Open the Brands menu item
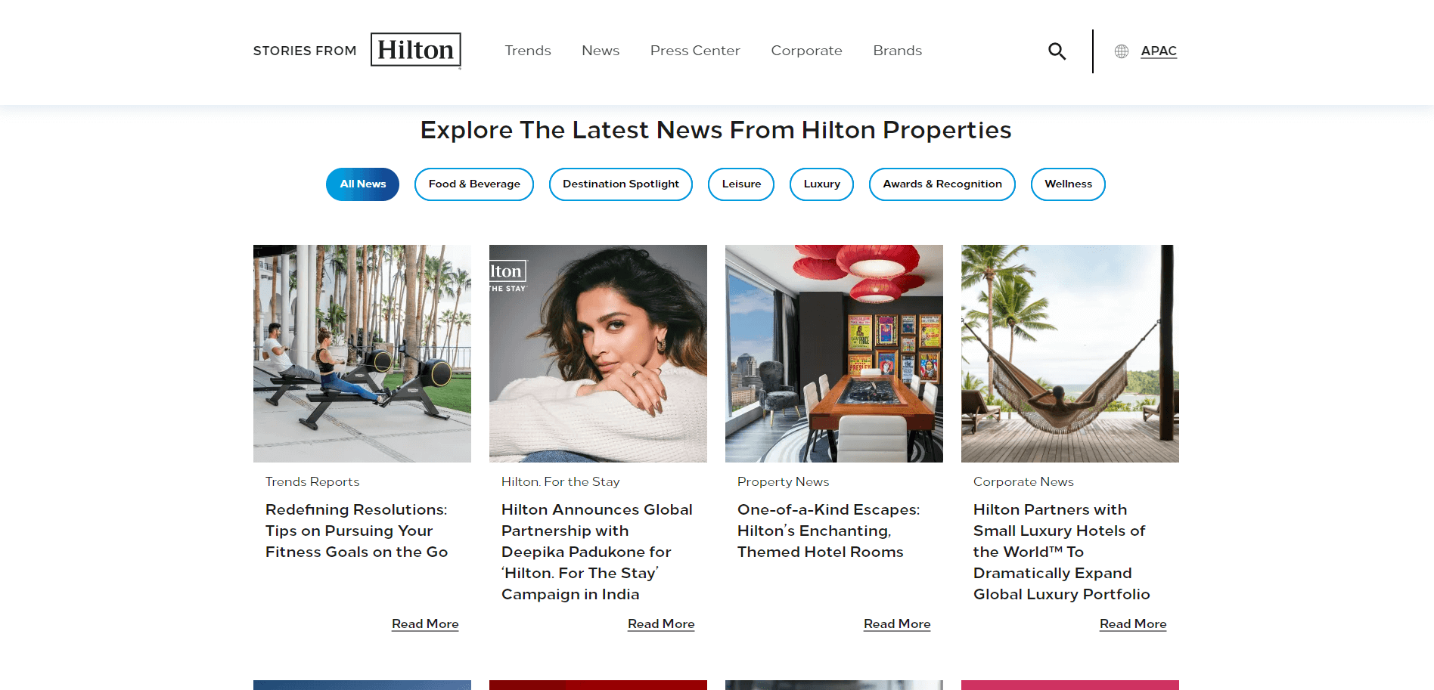This screenshot has height=690, width=1434. 898,51
